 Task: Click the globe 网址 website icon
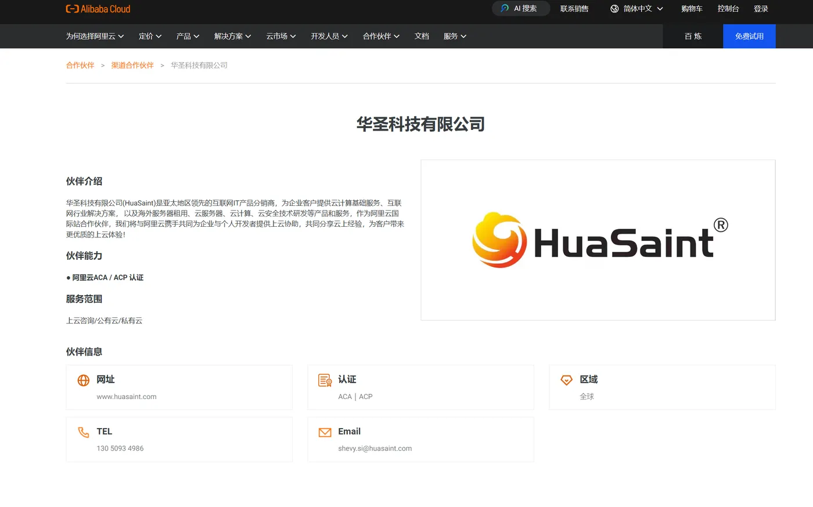[84, 380]
